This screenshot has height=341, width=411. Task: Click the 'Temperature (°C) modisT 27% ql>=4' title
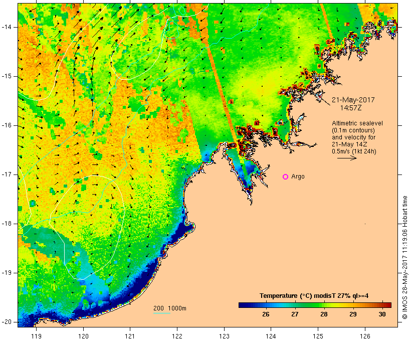[x=314, y=296]
